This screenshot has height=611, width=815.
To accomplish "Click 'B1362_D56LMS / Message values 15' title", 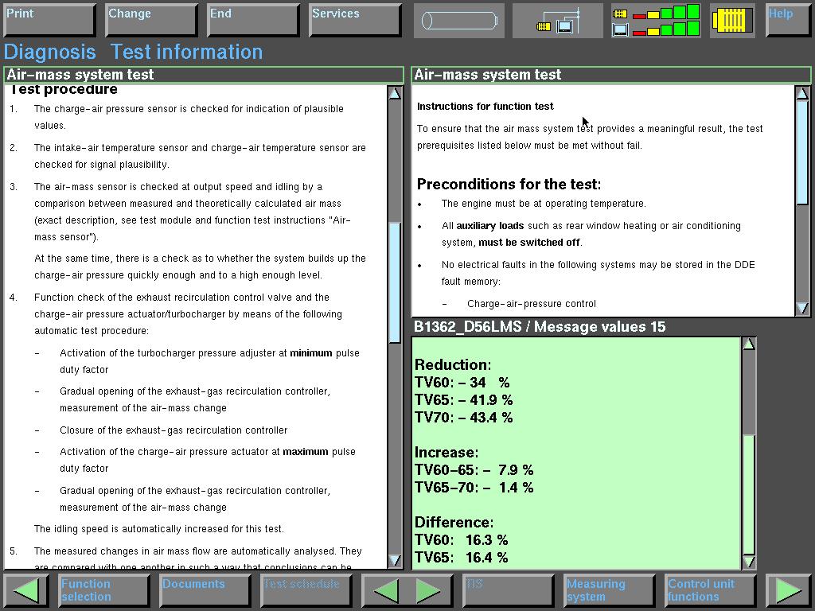I will coord(540,327).
